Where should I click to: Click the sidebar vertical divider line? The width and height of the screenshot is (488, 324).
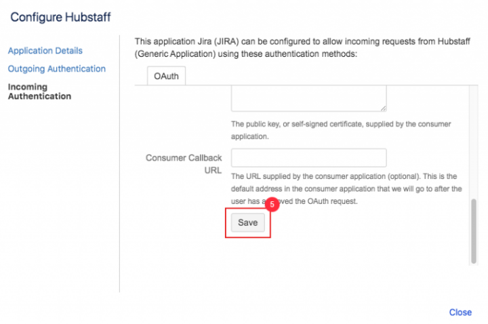[119, 169]
